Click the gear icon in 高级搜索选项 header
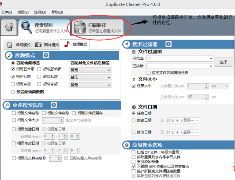 coord(127,145)
